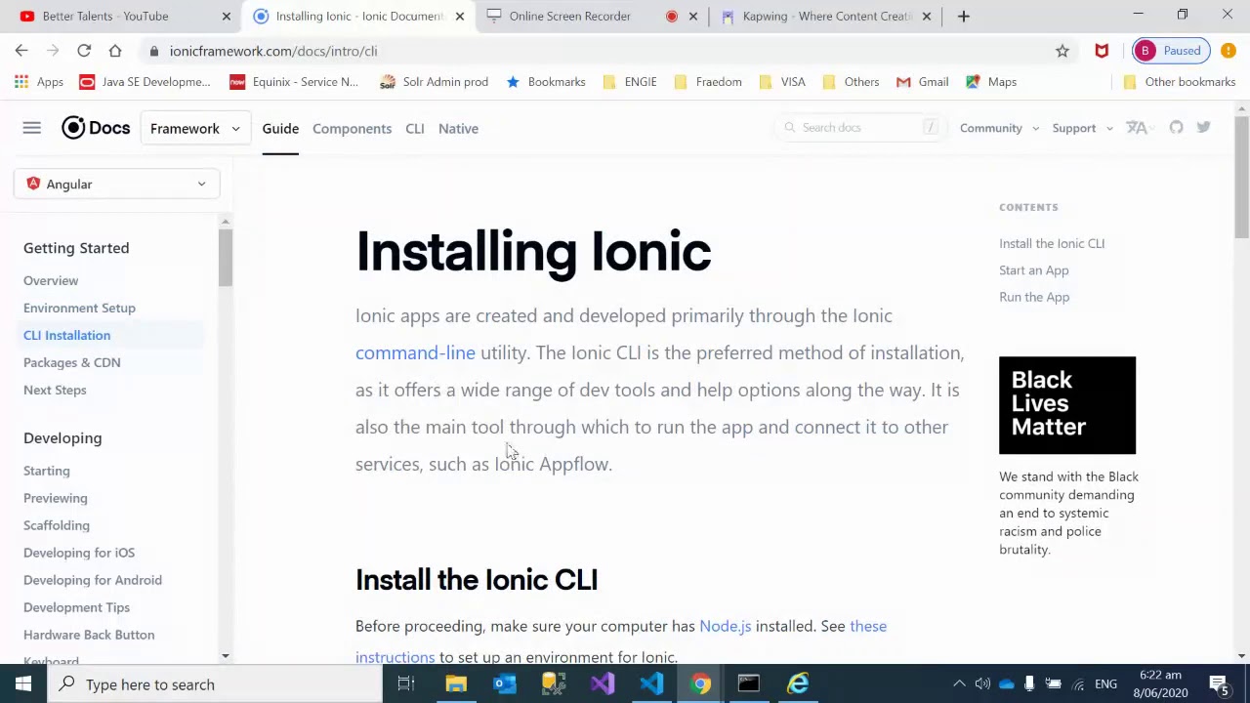1250x703 pixels.
Task: Open Other bookmarks folder
Action: click(1179, 82)
